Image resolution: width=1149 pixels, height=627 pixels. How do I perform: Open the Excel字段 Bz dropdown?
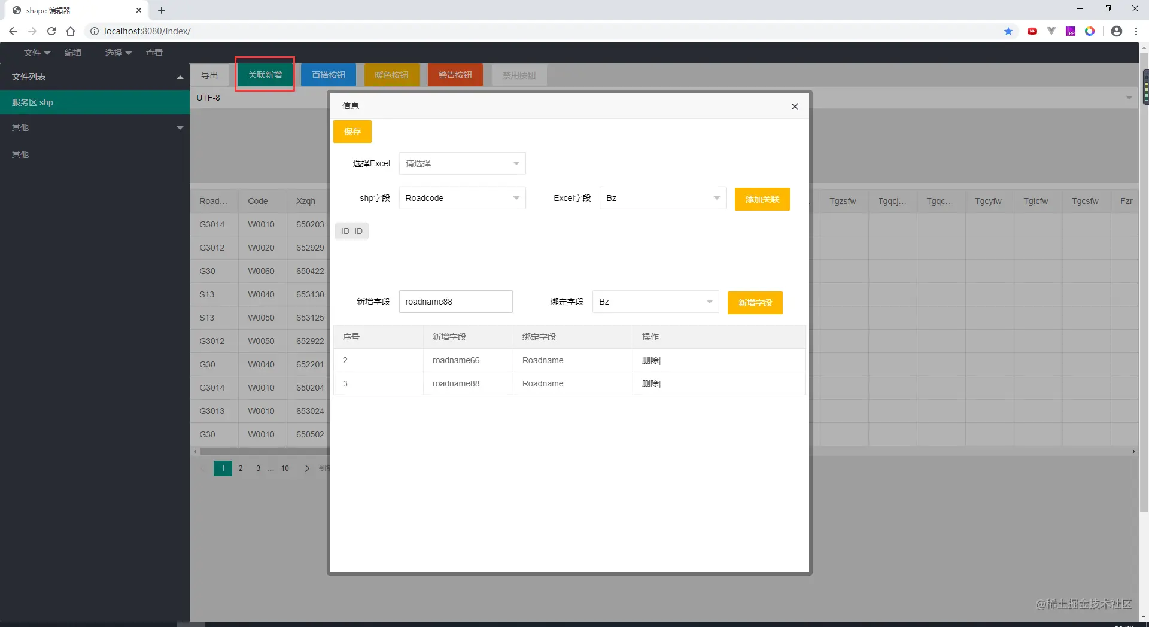coord(662,198)
